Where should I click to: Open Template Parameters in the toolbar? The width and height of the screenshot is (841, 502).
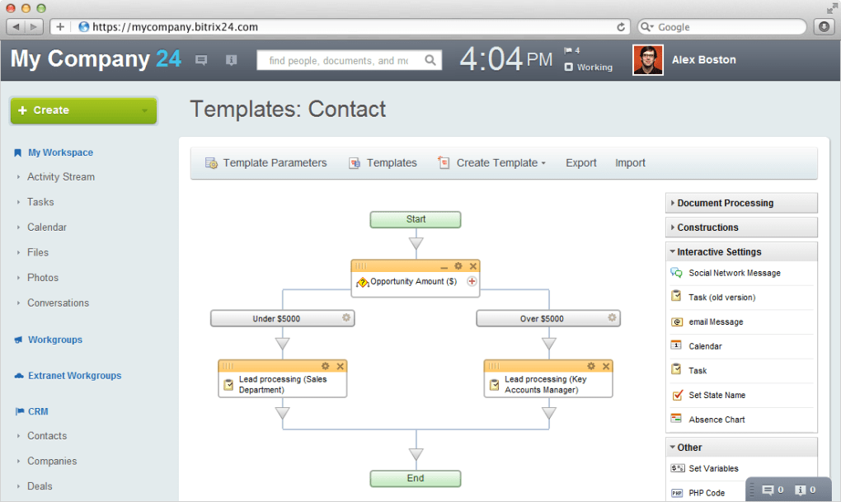tap(266, 163)
